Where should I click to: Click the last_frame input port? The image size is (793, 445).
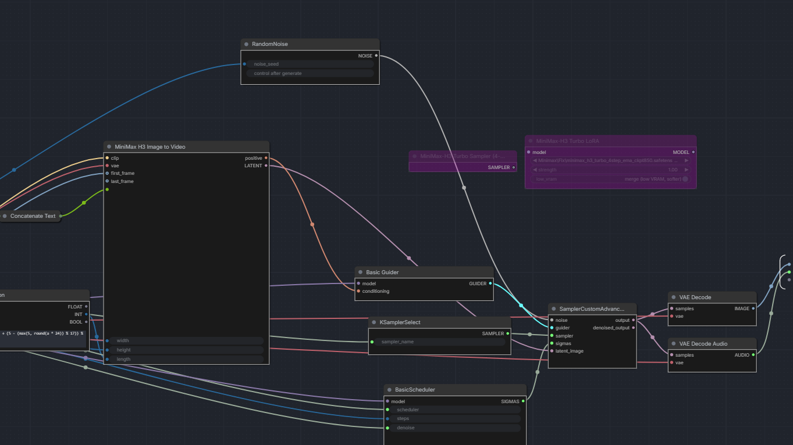tap(107, 181)
